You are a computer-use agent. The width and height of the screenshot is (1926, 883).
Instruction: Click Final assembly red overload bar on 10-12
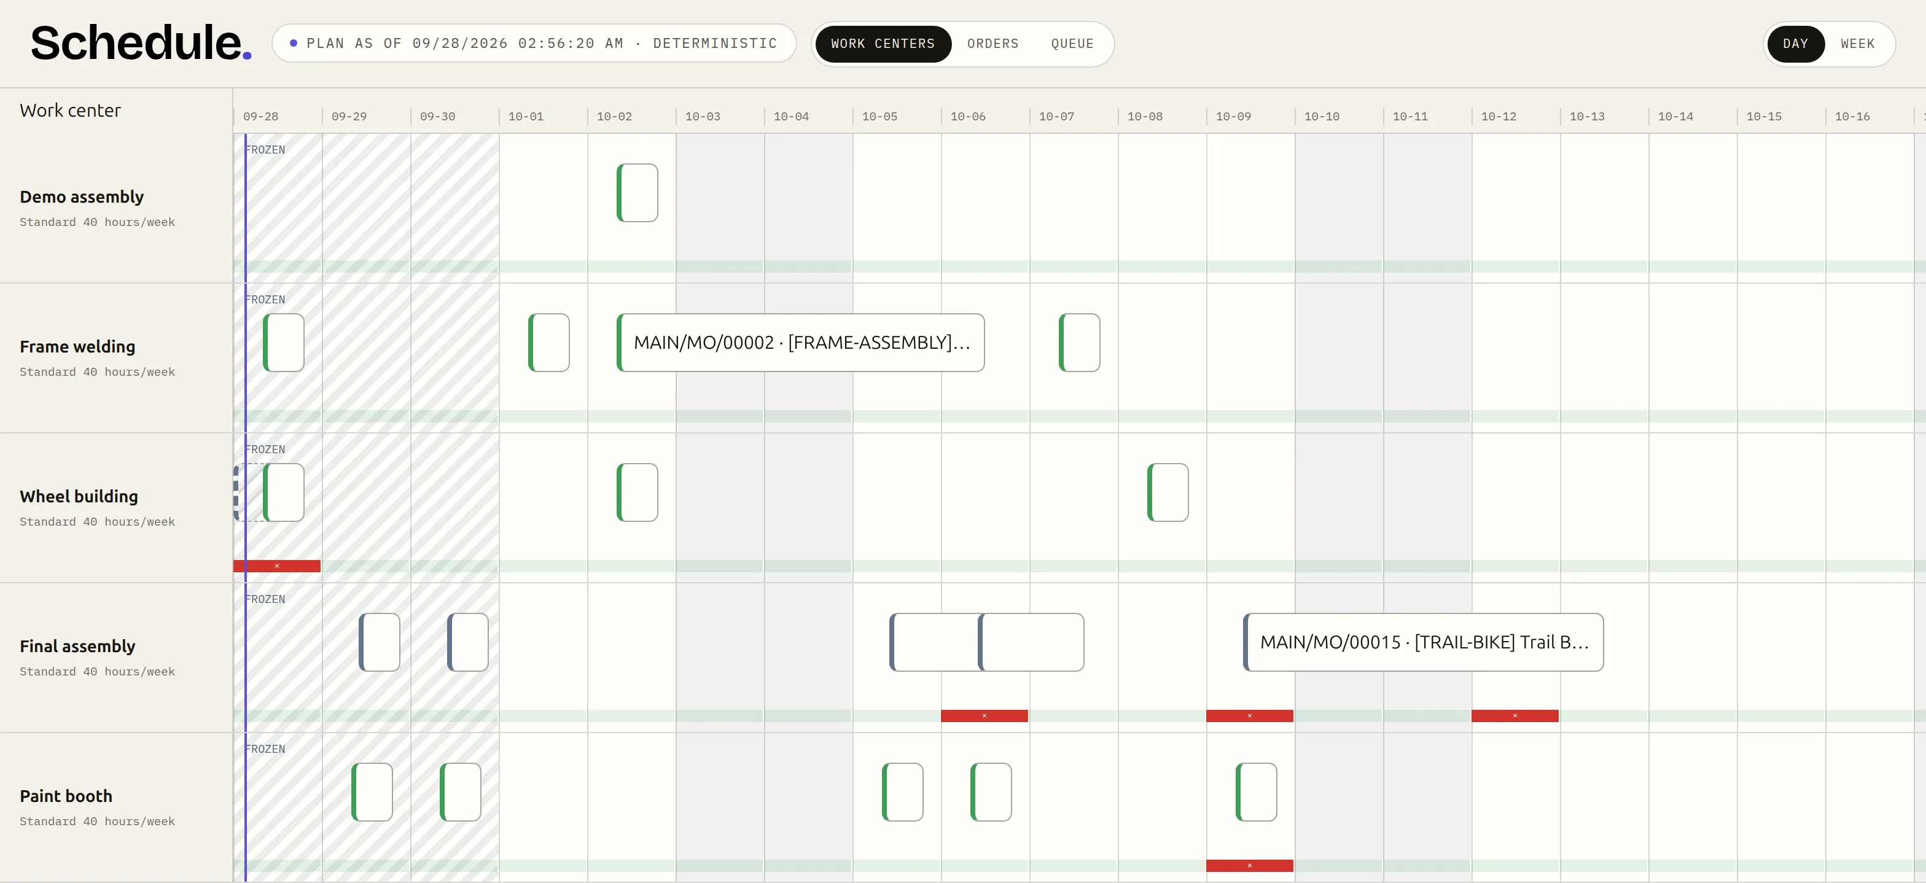1516,715
